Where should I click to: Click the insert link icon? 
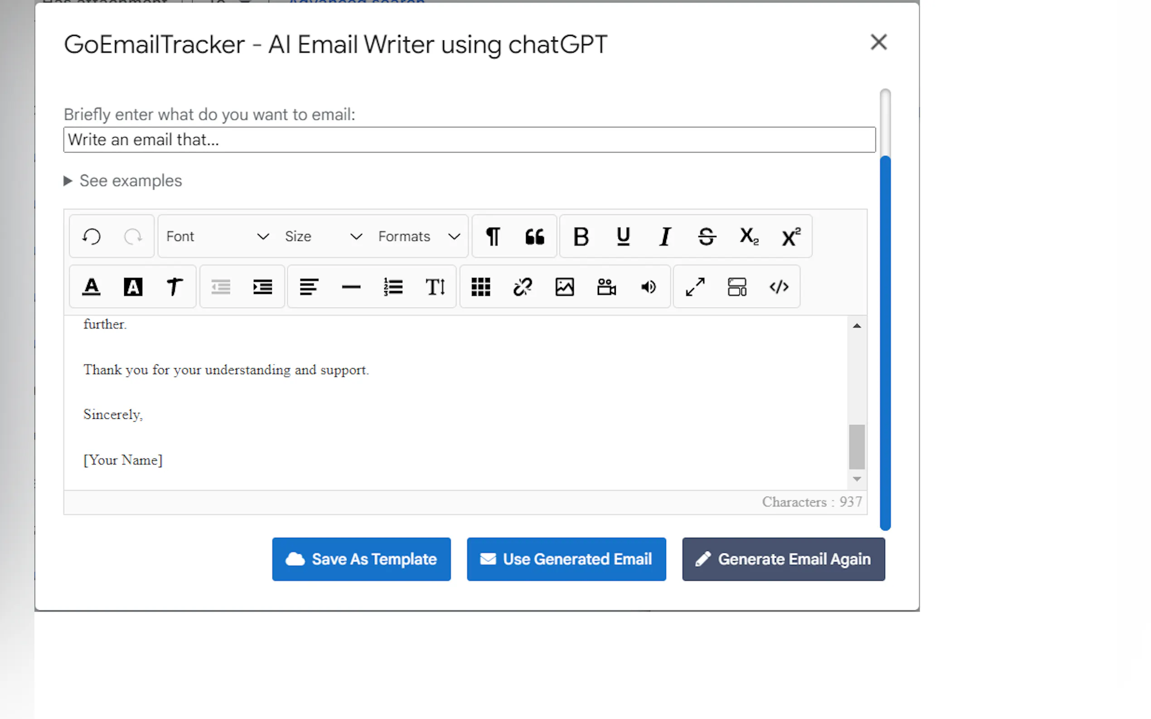coord(522,287)
